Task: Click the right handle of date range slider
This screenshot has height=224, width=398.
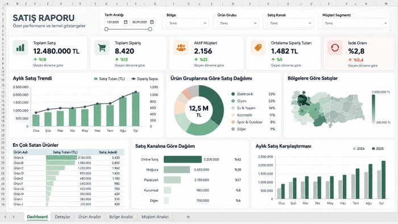Action: point(150,29)
